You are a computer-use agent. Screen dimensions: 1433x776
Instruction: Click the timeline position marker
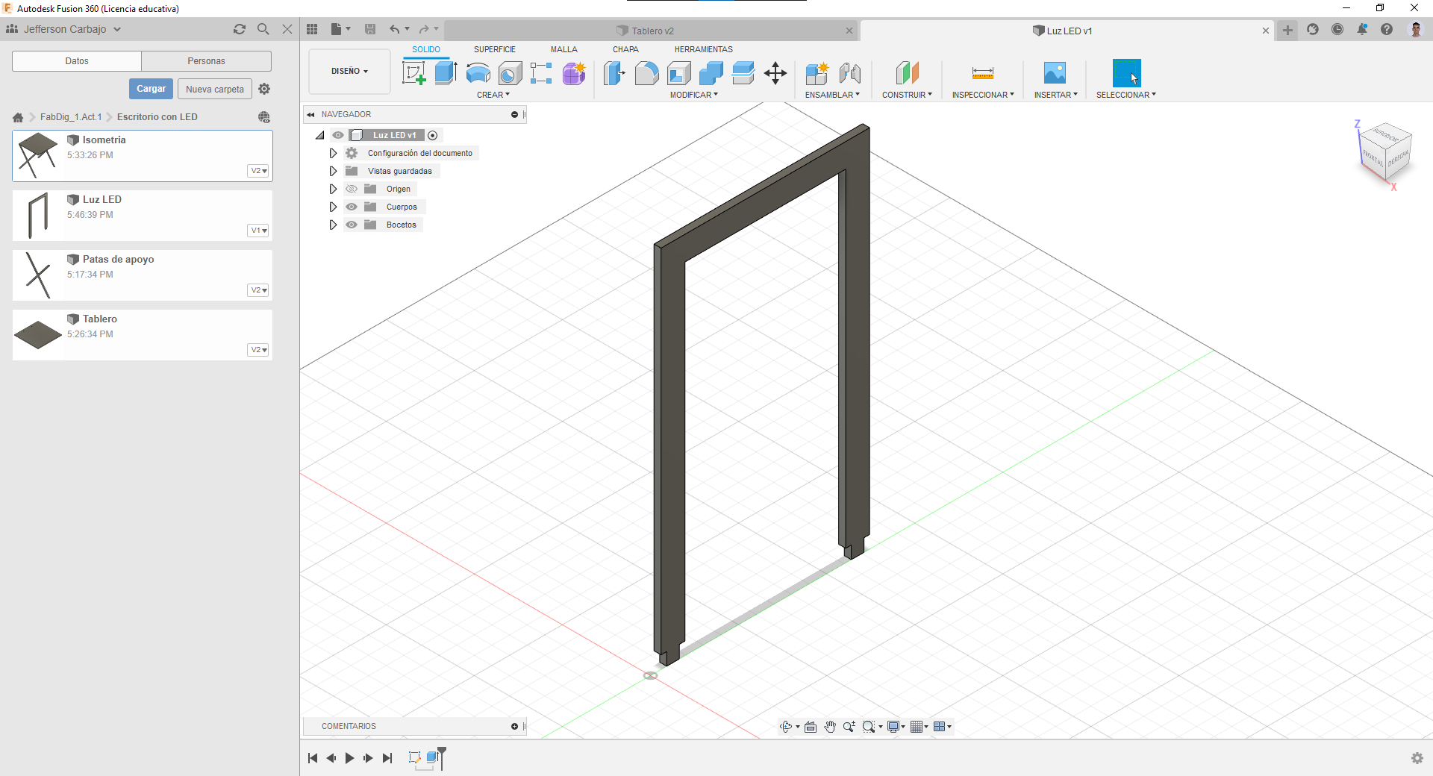442,757
